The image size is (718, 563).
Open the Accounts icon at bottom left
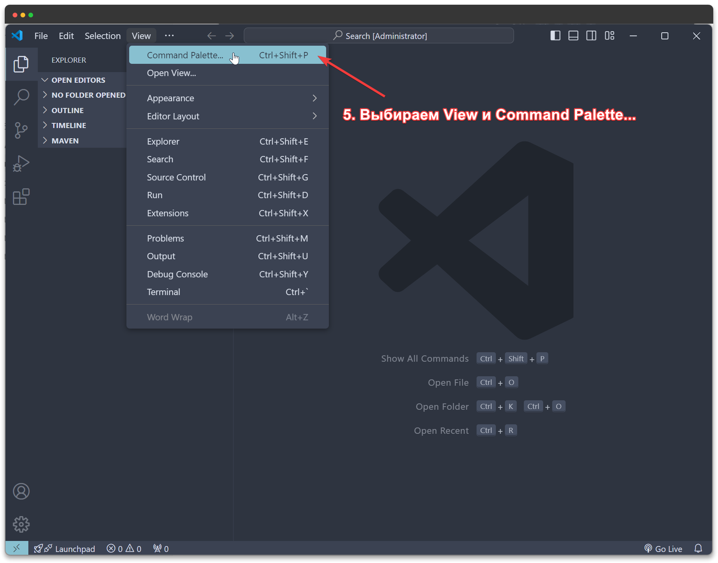pos(21,491)
